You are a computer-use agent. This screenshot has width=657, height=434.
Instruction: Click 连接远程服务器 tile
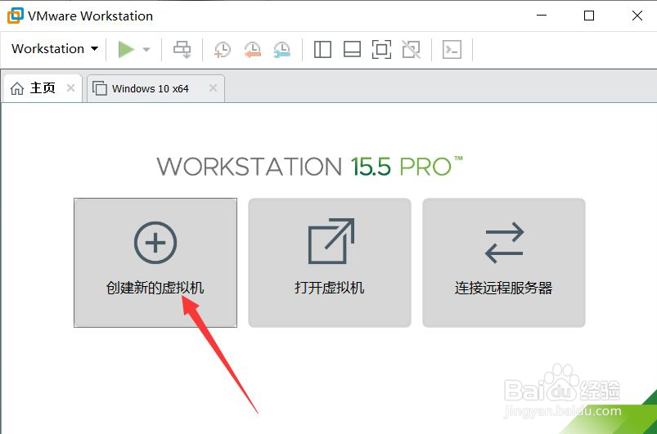[504, 263]
